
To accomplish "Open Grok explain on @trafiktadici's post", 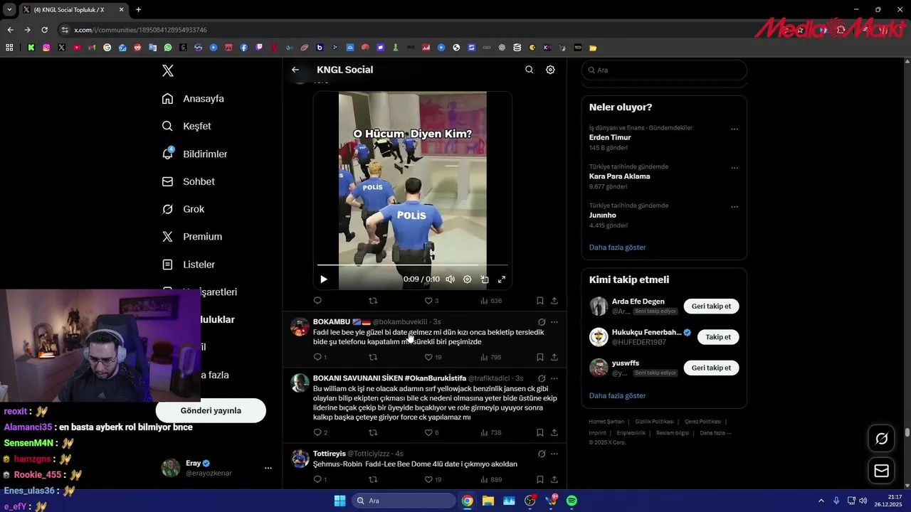I will point(542,378).
